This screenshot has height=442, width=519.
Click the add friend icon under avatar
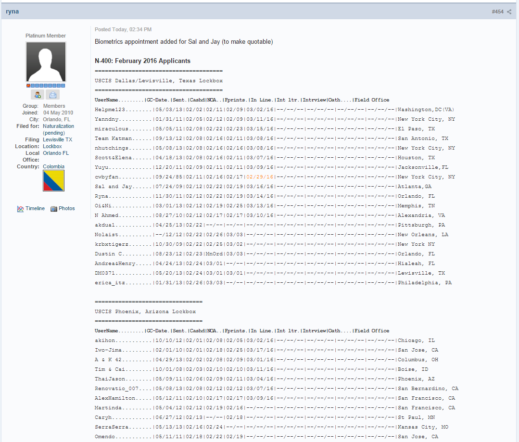click(x=38, y=95)
